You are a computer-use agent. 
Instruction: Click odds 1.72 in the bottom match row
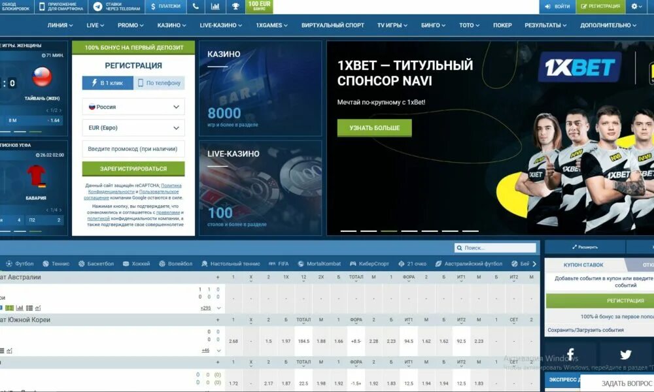click(x=233, y=384)
